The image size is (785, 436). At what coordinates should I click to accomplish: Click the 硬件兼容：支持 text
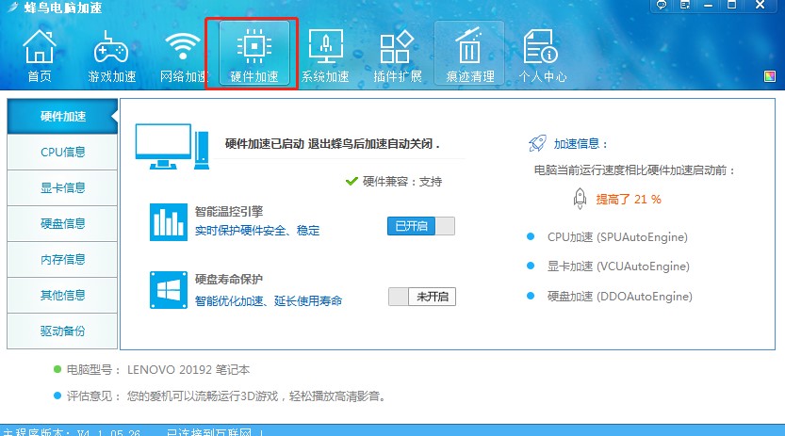(402, 182)
